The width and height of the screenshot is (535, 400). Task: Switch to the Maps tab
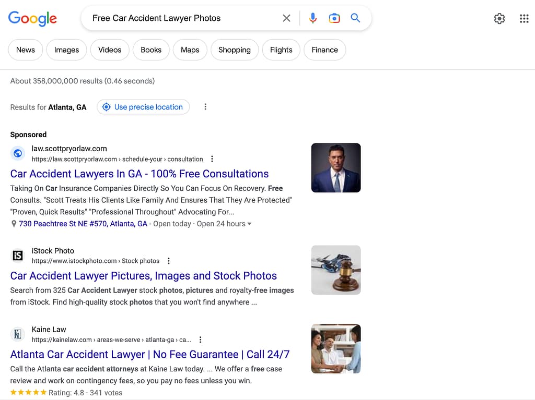[x=190, y=50]
